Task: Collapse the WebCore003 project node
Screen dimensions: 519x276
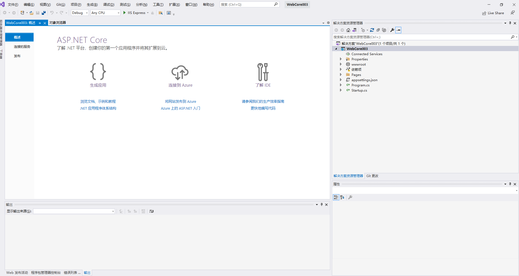Action: coord(336,49)
